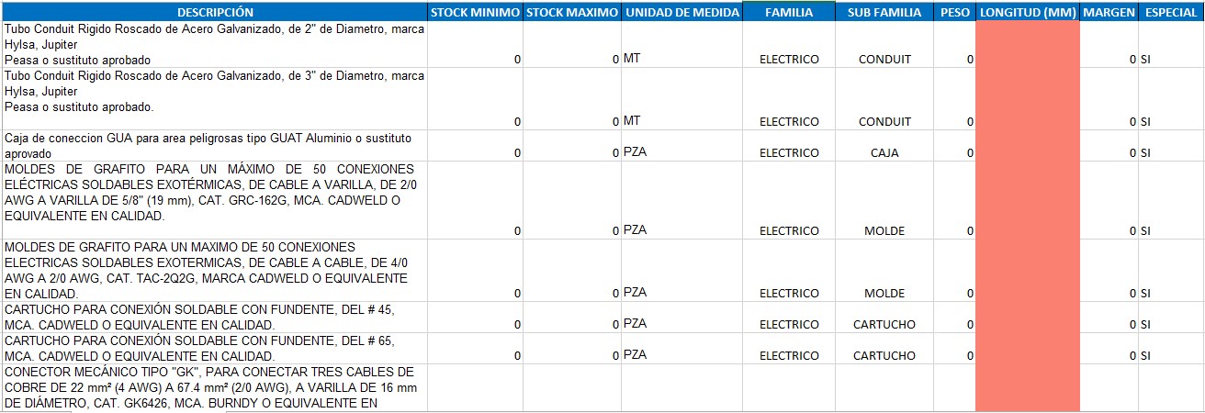The image size is (1205, 413).
Task: Click the SUB FAMILIA header cell
Action: coord(884,12)
